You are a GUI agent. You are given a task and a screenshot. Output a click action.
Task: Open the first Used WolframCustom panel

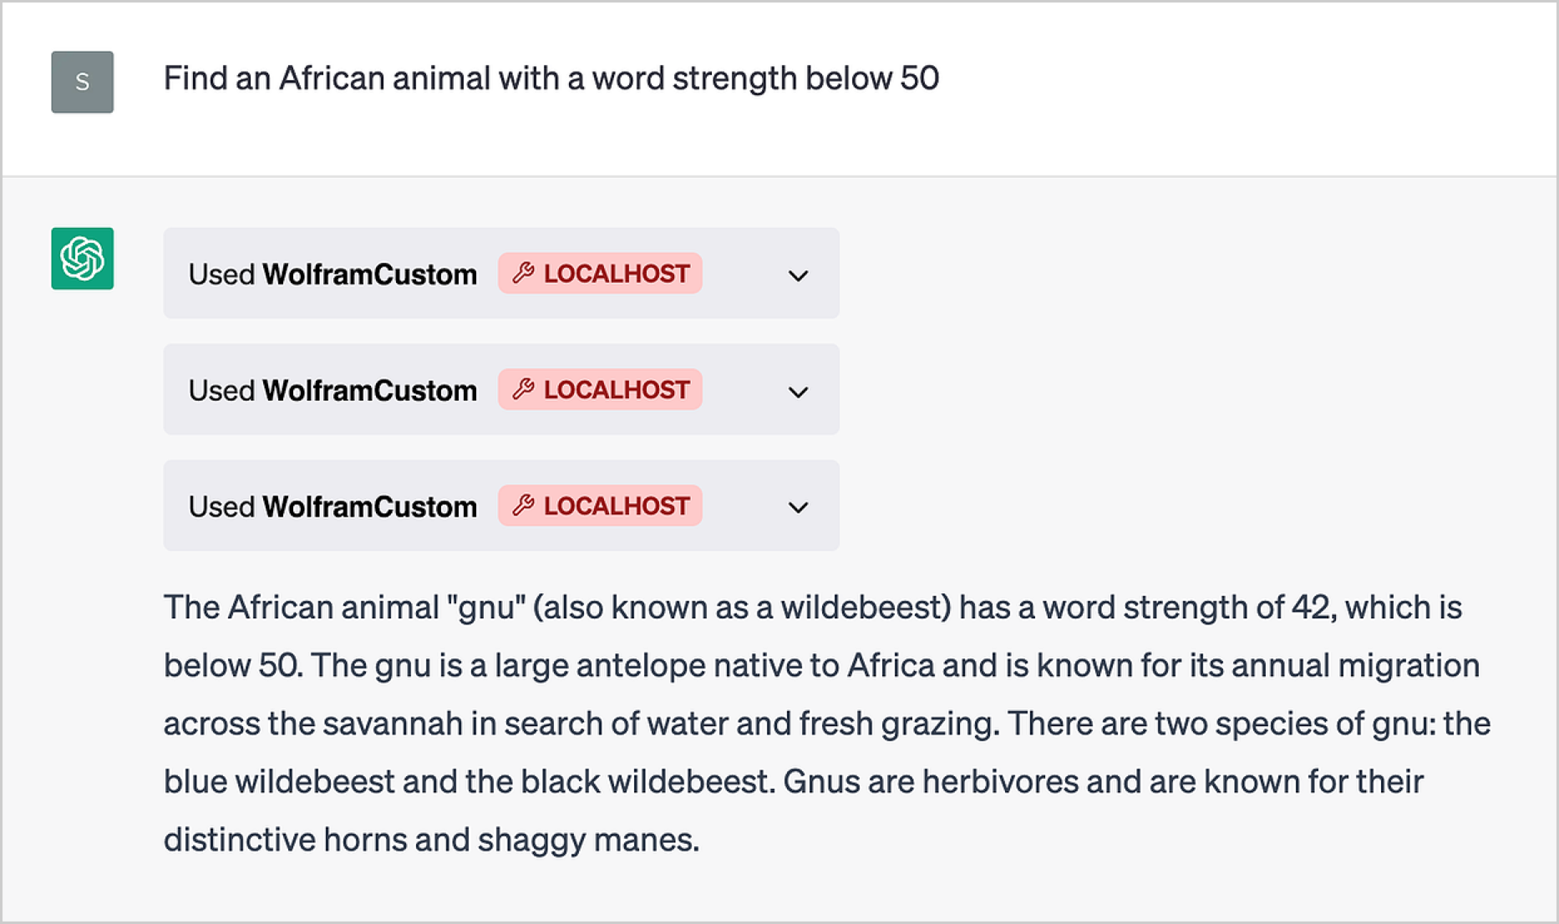[501, 273]
